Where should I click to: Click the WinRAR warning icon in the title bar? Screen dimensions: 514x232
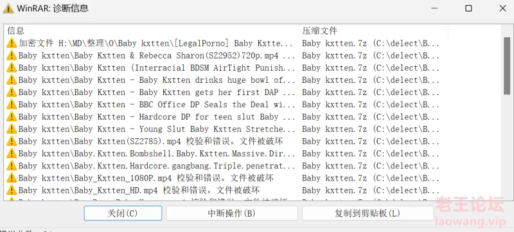click(8, 8)
